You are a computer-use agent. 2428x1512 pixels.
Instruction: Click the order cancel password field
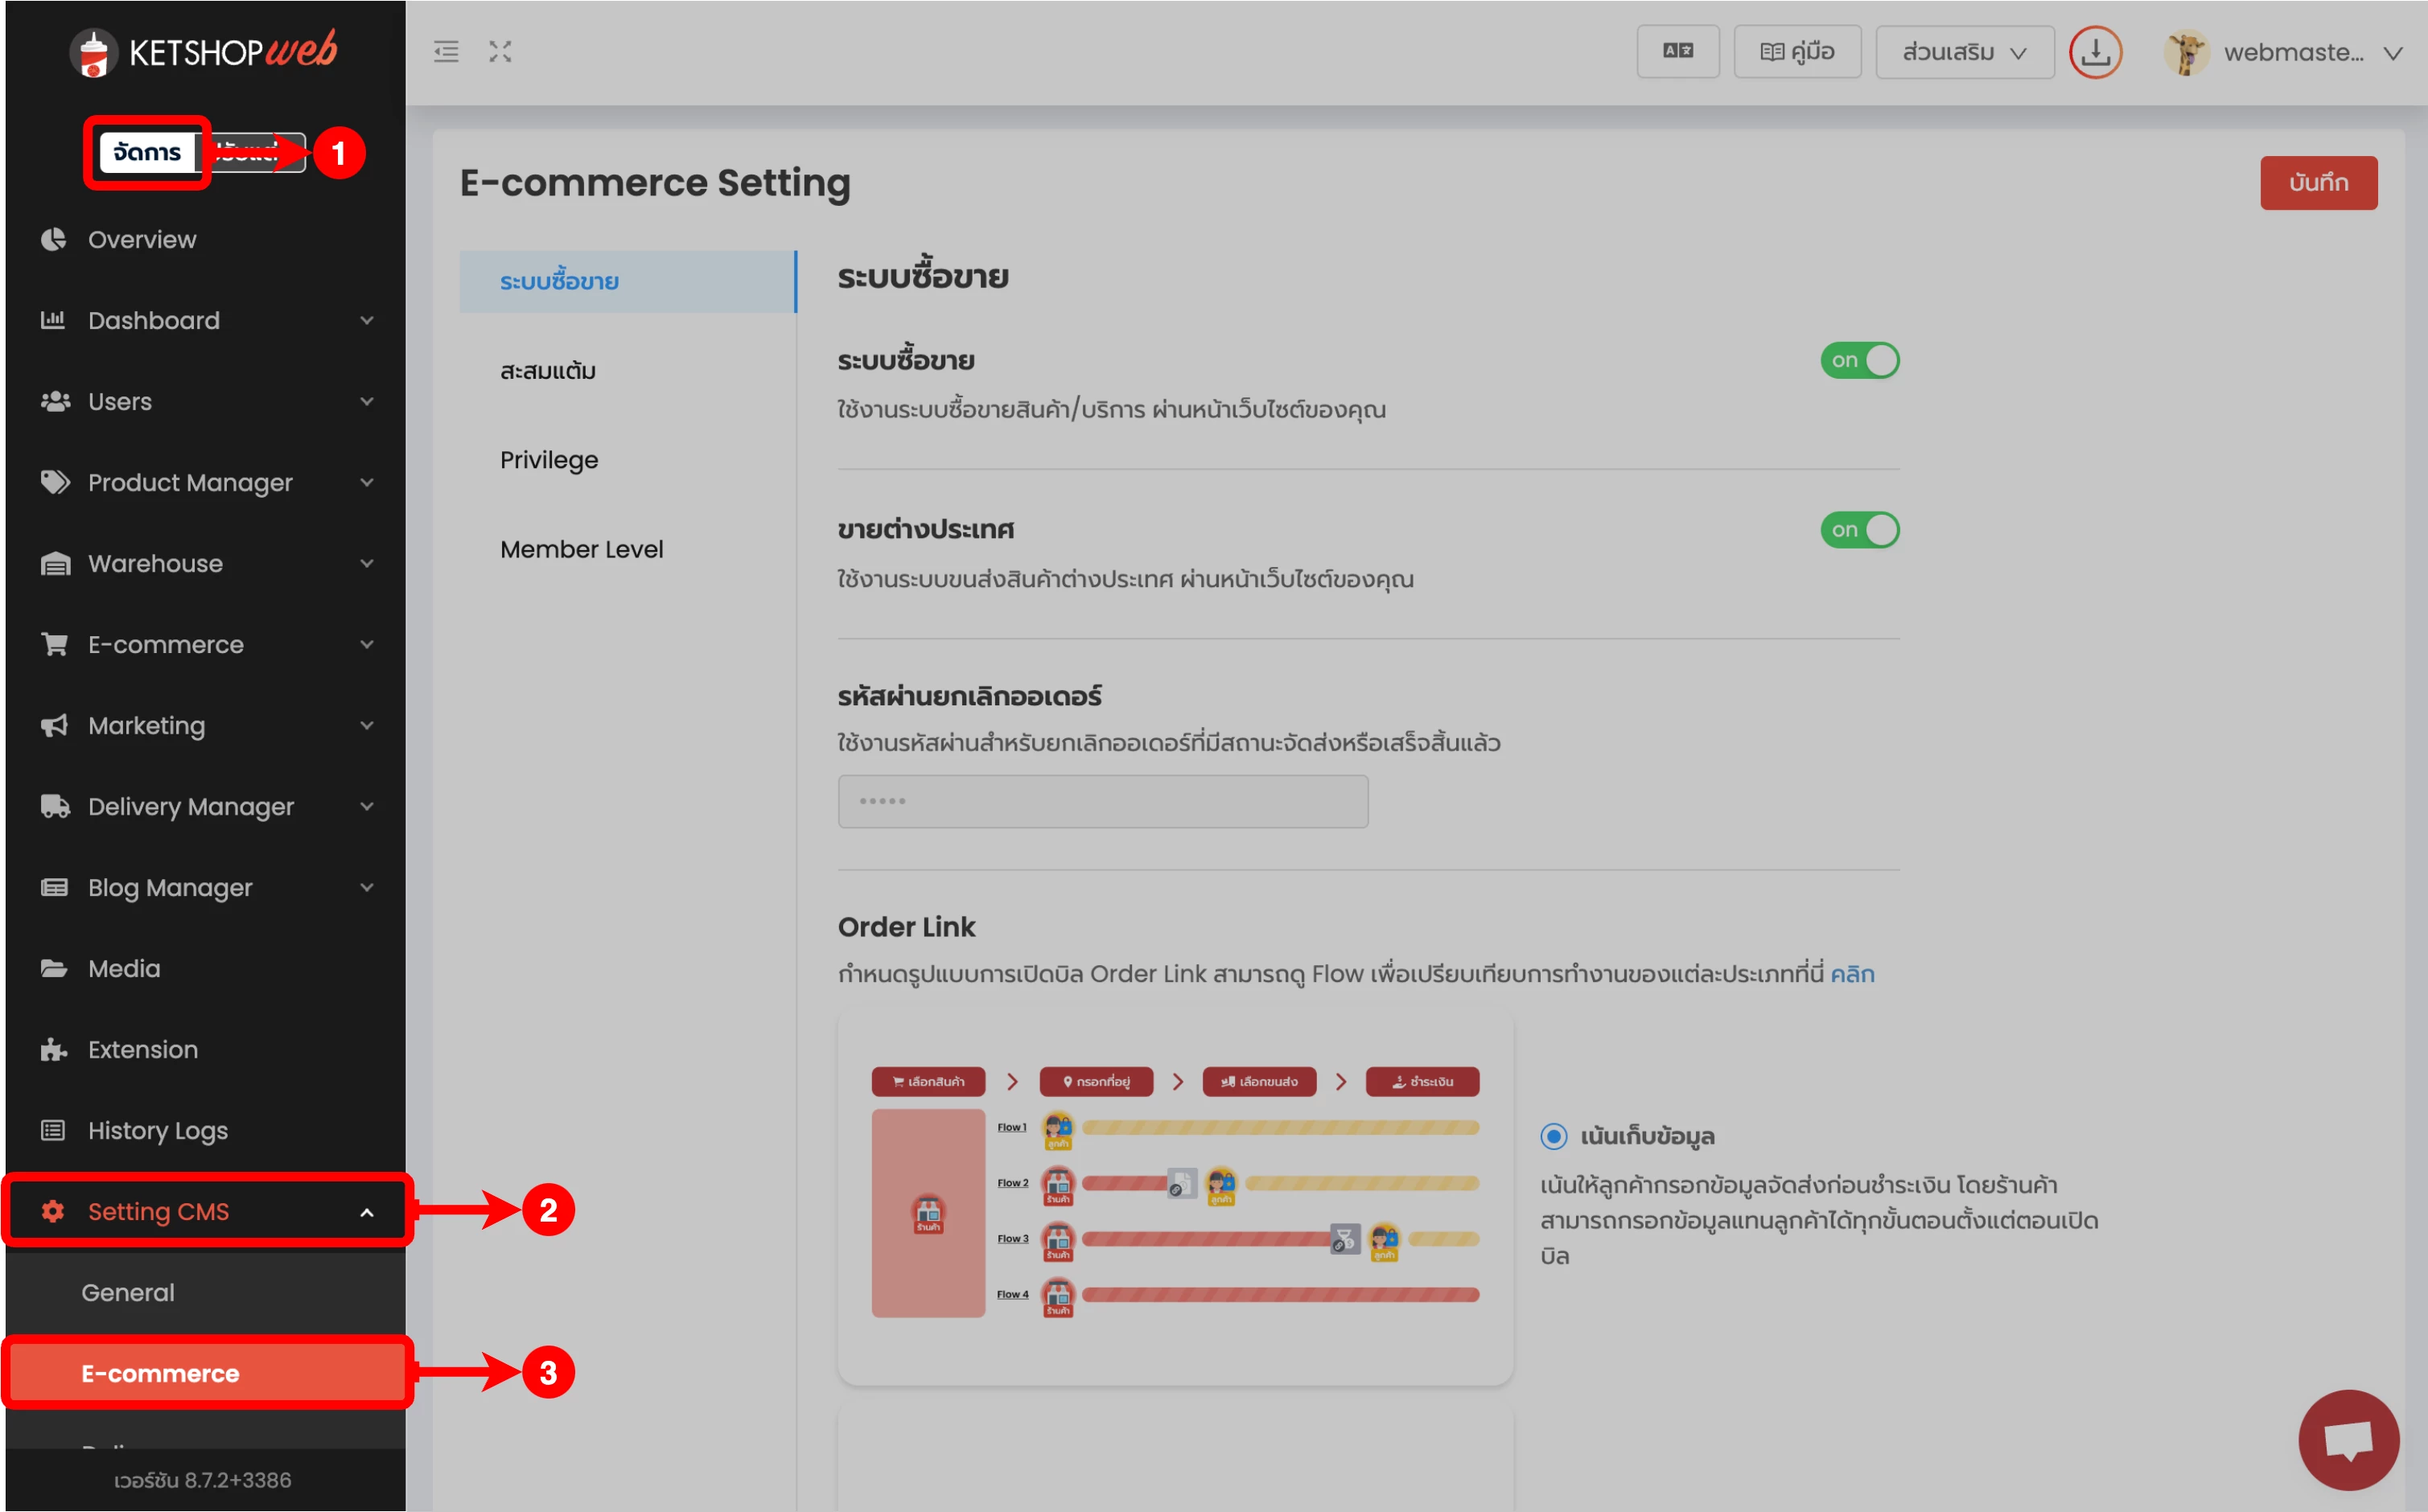(x=1102, y=801)
